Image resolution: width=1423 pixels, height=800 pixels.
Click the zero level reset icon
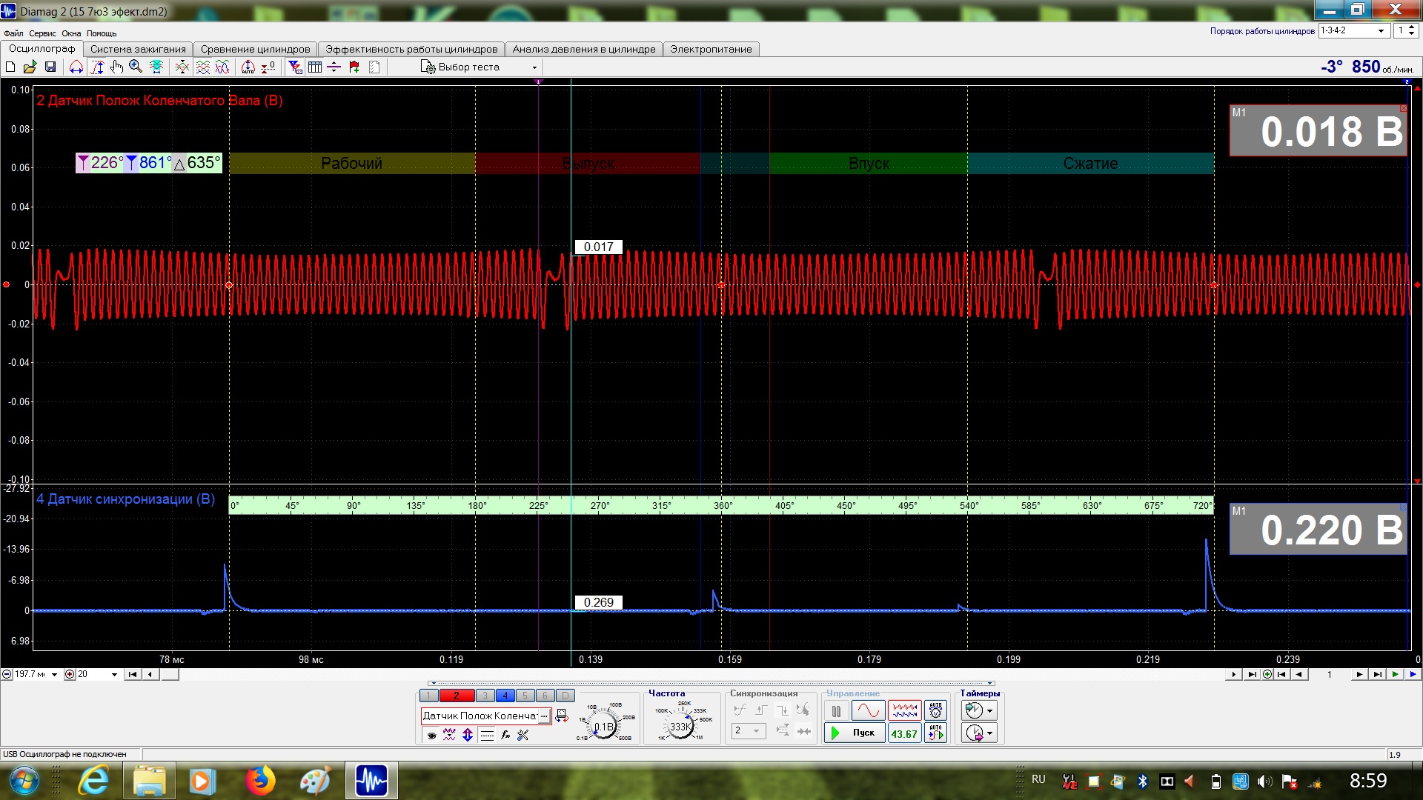(x=269, y=67)
